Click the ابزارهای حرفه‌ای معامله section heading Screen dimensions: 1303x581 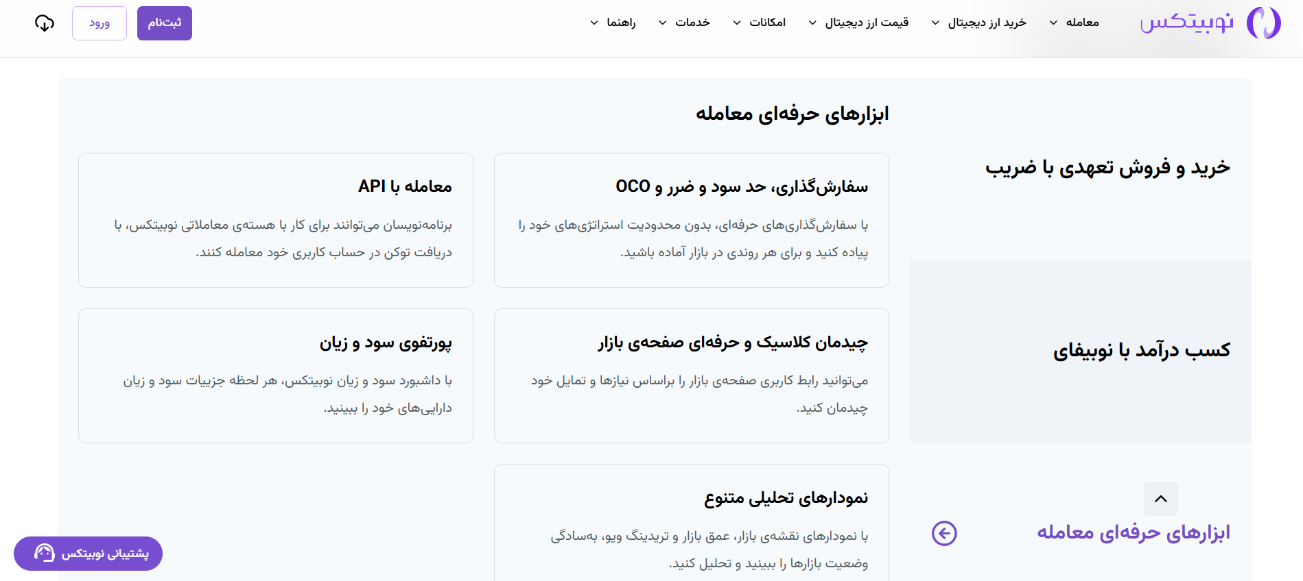(x=793, y=114)
